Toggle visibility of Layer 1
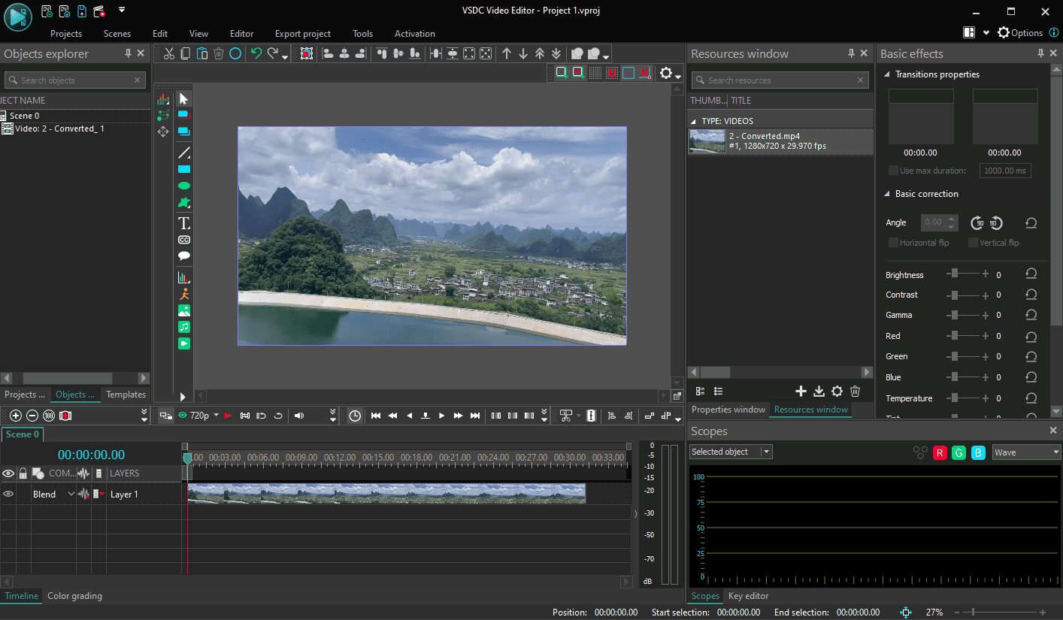Image resolution: width=1063 pixels, height=620 pixels. pos(8,494)
